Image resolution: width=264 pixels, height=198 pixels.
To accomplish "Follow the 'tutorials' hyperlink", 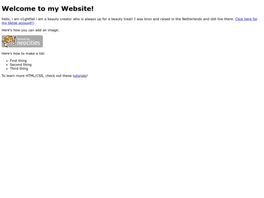I will 80,76.
